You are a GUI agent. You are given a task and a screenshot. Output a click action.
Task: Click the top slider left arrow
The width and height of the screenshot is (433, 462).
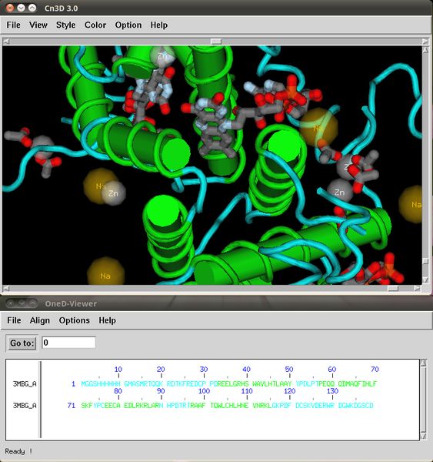coord(6,42)
